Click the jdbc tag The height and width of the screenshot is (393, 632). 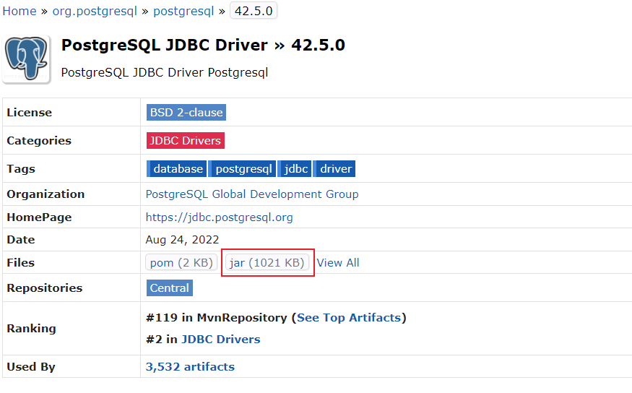pos(296,169)
